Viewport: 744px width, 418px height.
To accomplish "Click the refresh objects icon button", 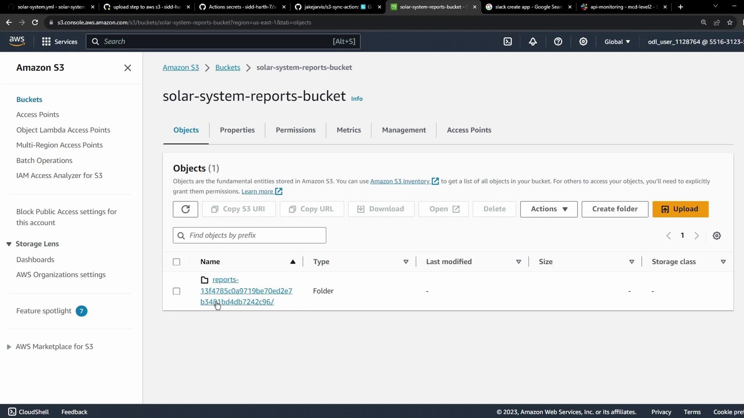I will tap(185, 209).
